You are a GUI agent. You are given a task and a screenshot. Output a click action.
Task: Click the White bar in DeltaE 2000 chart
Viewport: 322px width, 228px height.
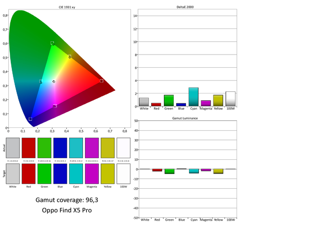(x=144, y=102)
